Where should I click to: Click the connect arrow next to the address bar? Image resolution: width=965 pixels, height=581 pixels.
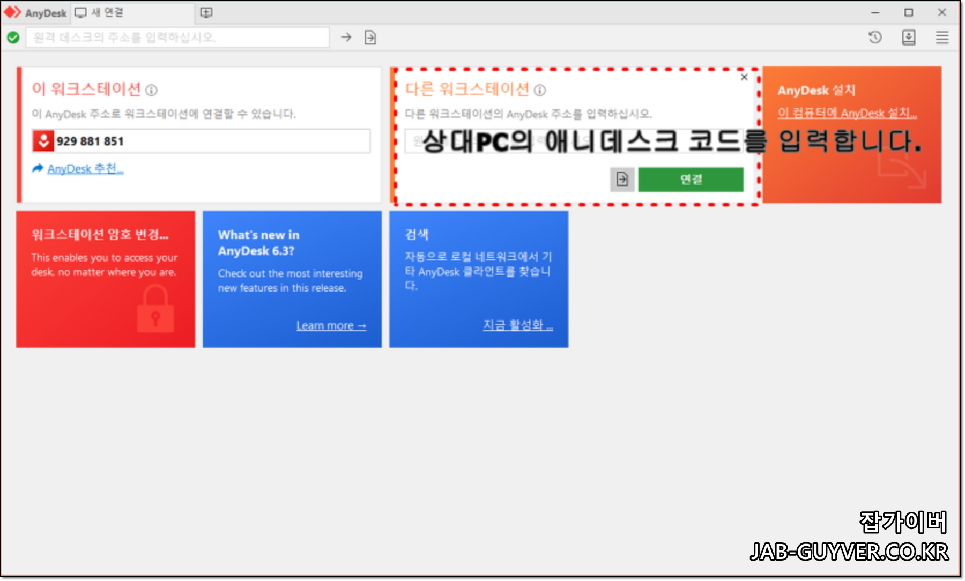[346, 37]
